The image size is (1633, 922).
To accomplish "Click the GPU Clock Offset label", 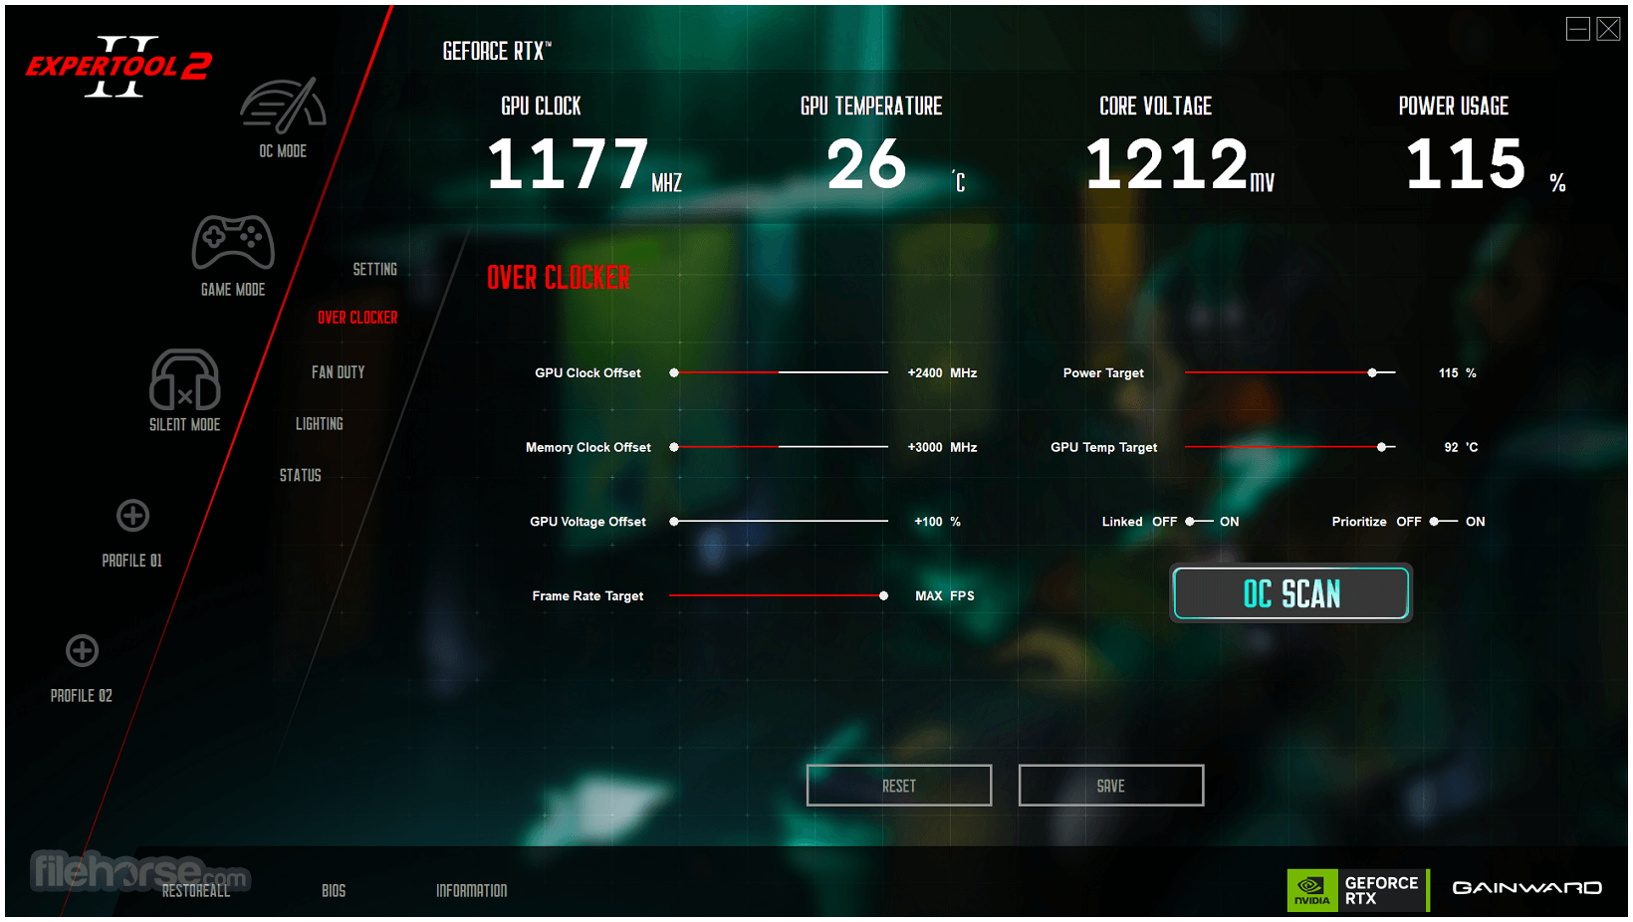I will pos(587,373).
